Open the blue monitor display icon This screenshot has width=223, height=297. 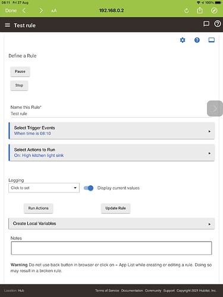coord(212,40)
